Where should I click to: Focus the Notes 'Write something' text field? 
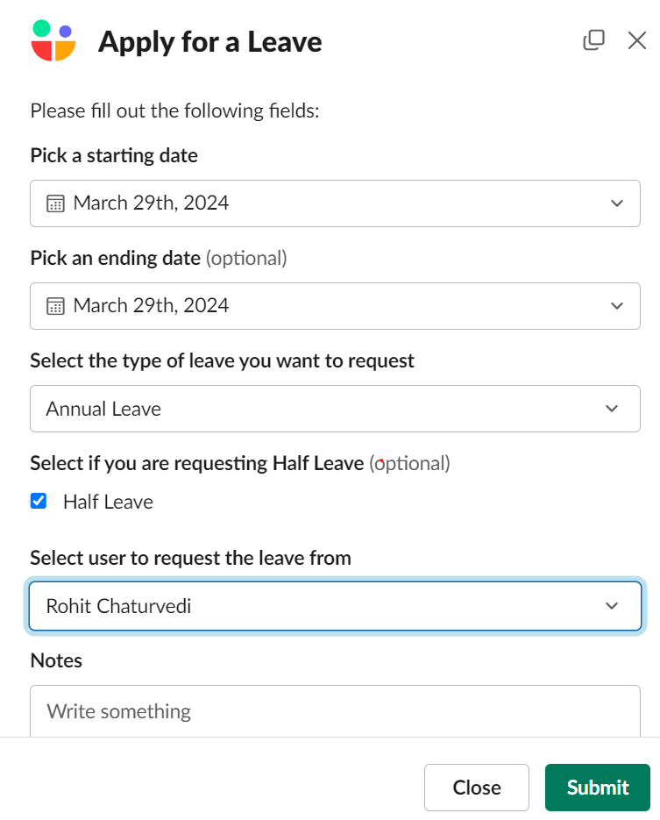tap(335, 711)
